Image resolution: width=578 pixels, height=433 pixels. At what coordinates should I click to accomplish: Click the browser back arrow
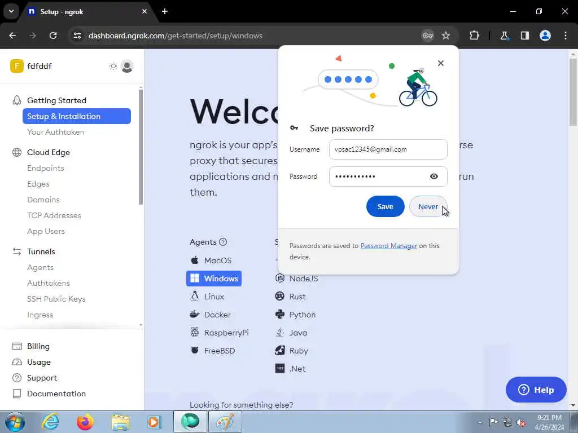(12, 36)
